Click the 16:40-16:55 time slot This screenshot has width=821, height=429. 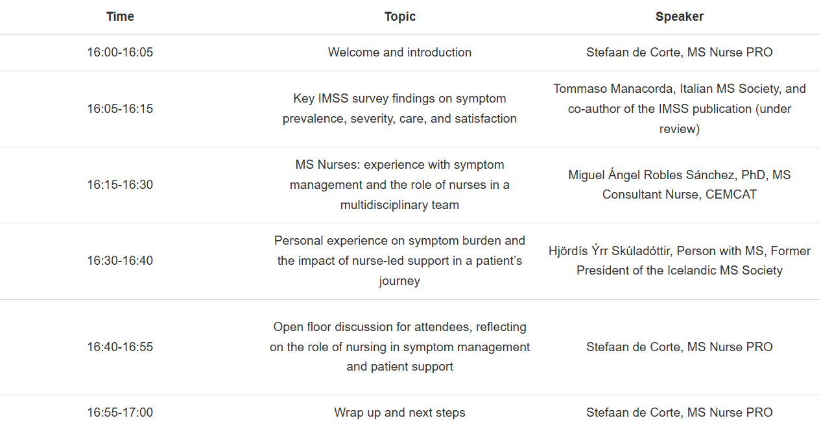point(120,347)
